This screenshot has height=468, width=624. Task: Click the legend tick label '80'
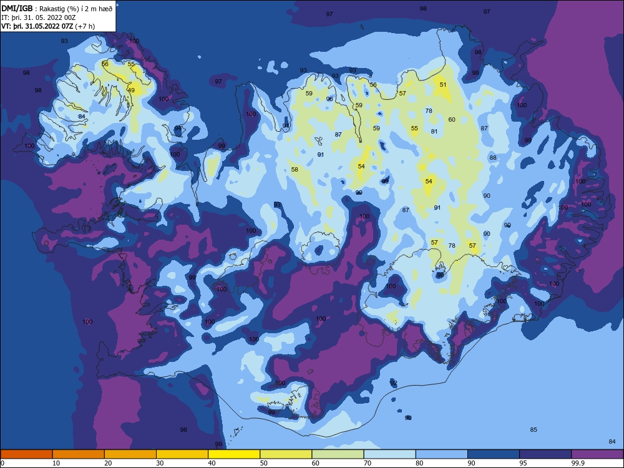tap(419, 463)
